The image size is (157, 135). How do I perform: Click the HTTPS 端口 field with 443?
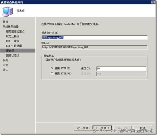(121, 74)
